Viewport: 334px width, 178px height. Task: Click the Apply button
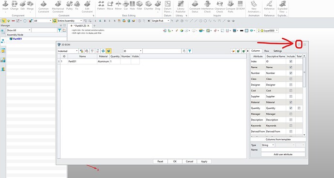pos(204,162)
